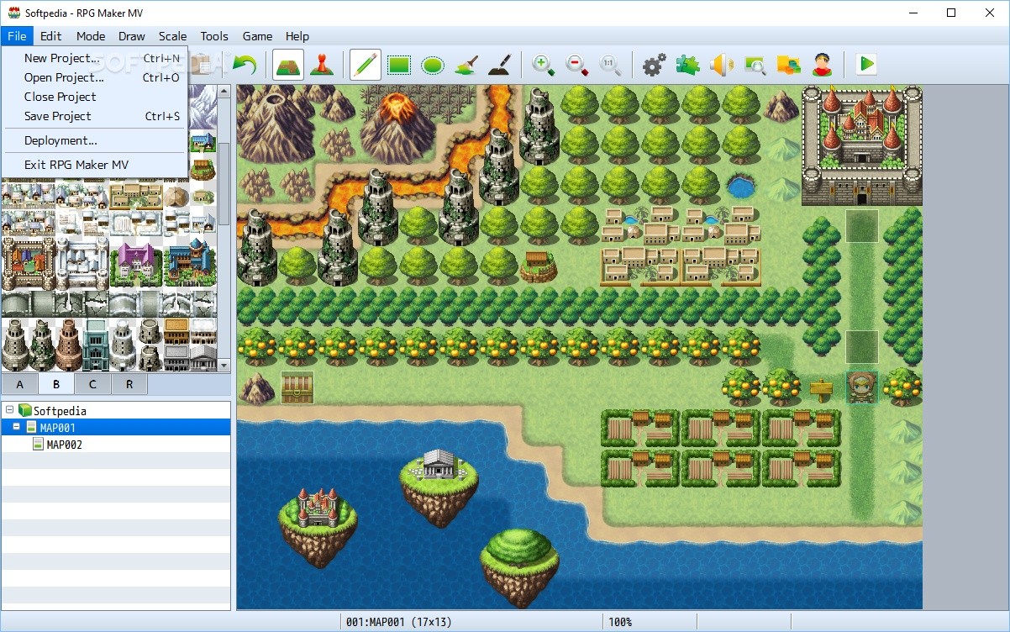Open the Sound Test speaker icon

pyautogui.click(x=722, y=65)
